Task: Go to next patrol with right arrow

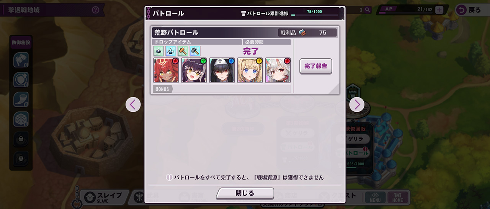Action: coord(357,104)
